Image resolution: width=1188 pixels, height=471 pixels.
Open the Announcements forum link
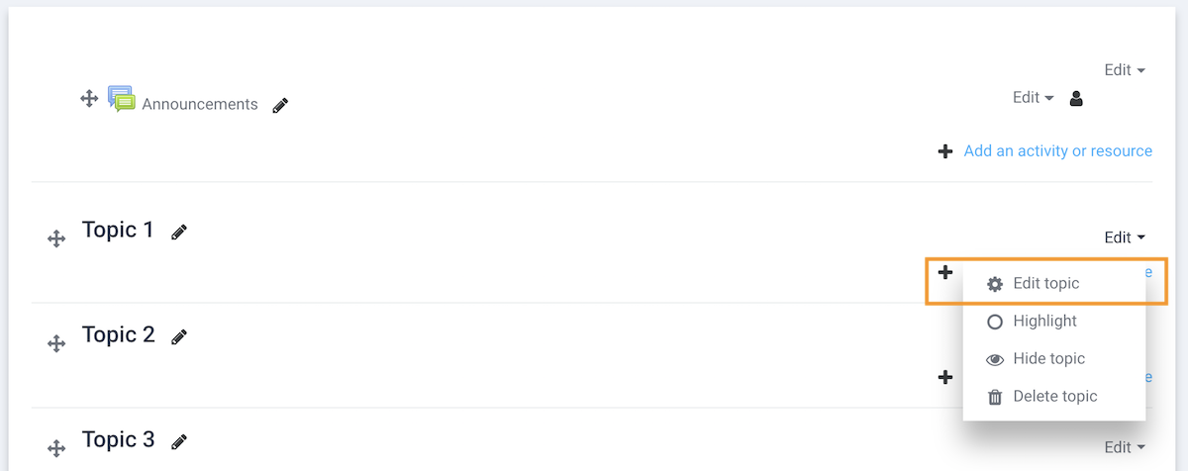pyautogui.click(x=199, y=104)
